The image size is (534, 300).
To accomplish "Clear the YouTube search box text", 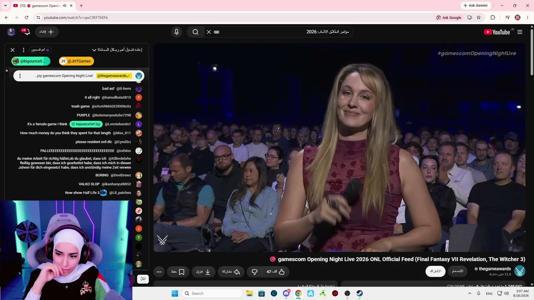I will point(209,32).
